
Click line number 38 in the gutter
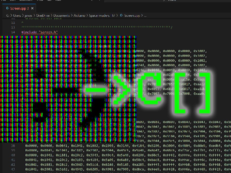coord(13,146)
